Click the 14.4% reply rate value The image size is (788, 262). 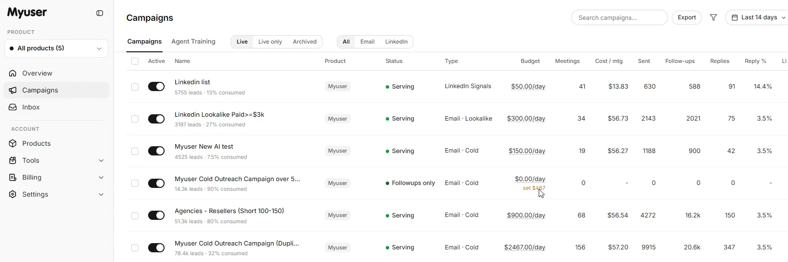(x=763, y=87)
